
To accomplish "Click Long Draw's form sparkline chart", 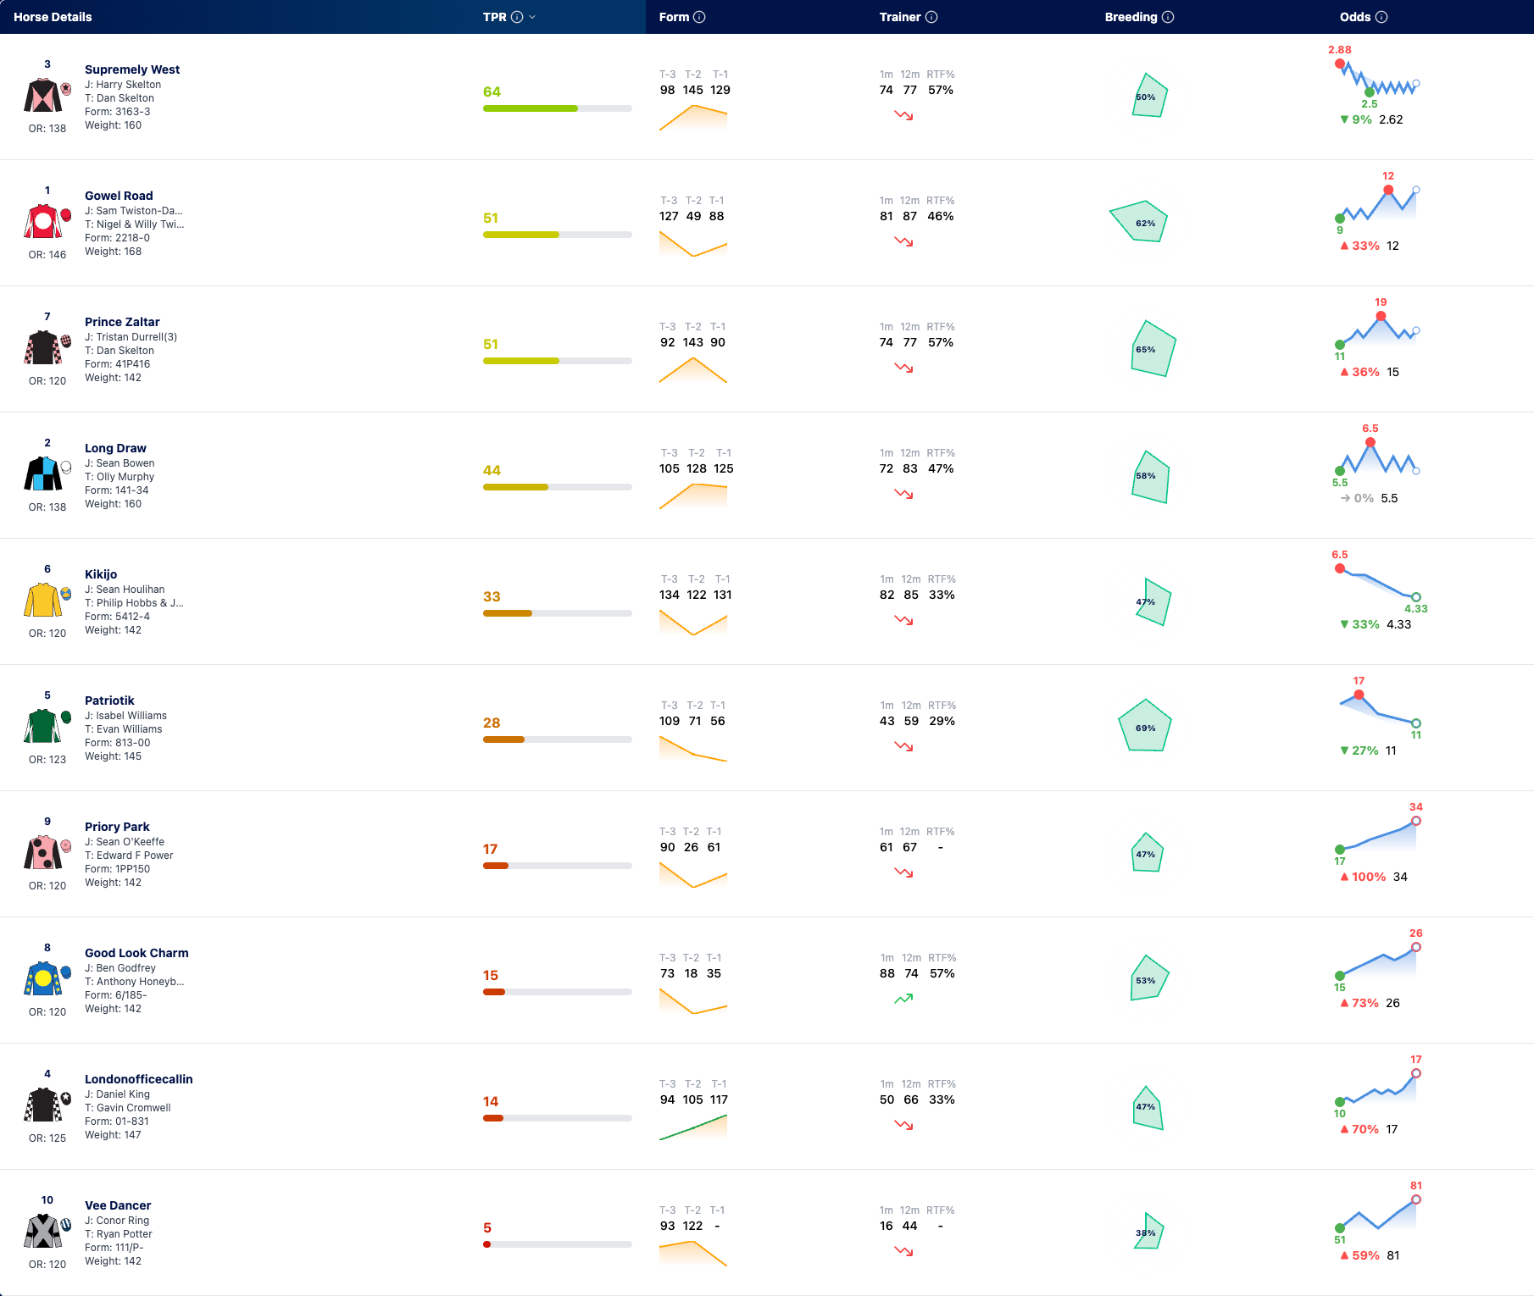I will click(x=693, y=496).
